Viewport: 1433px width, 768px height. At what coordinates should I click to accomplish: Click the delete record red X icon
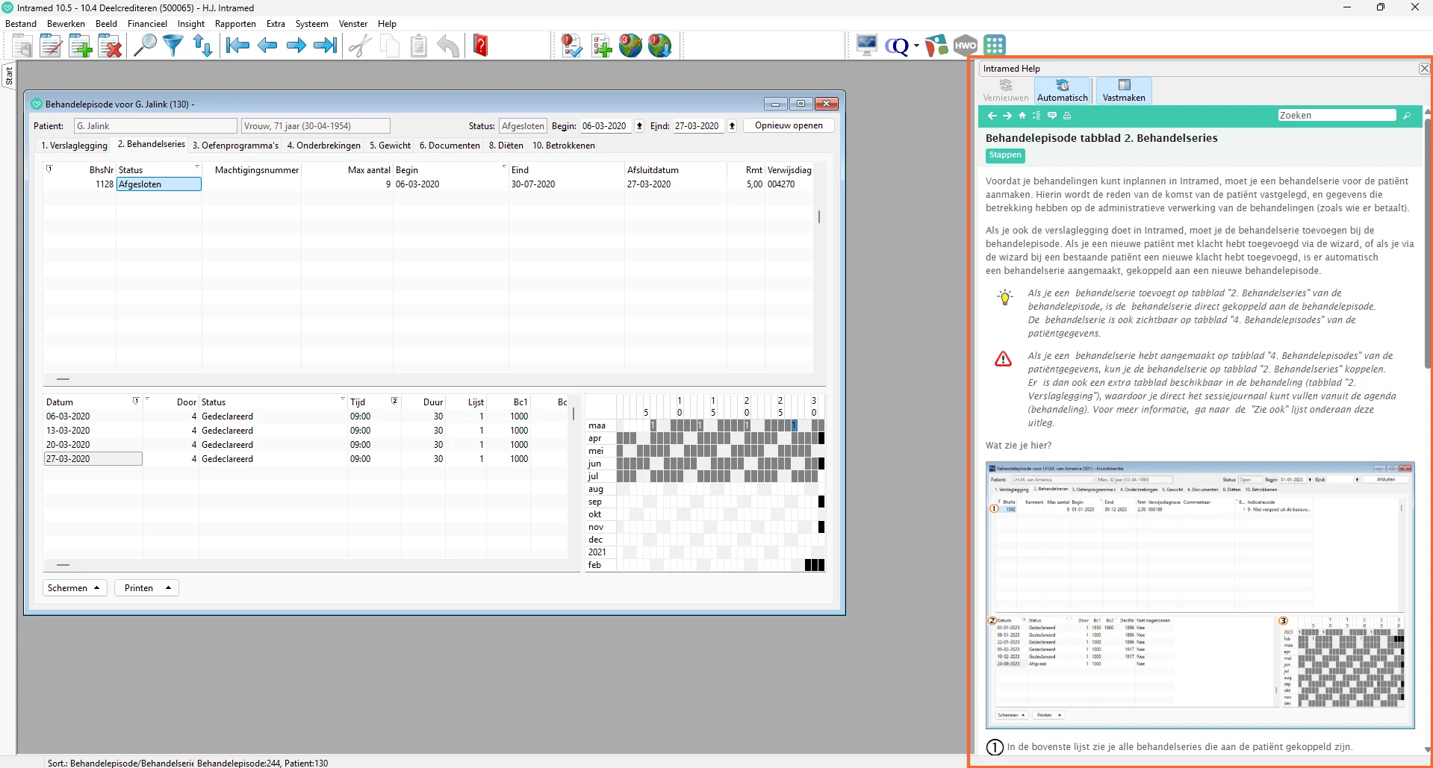110,46
